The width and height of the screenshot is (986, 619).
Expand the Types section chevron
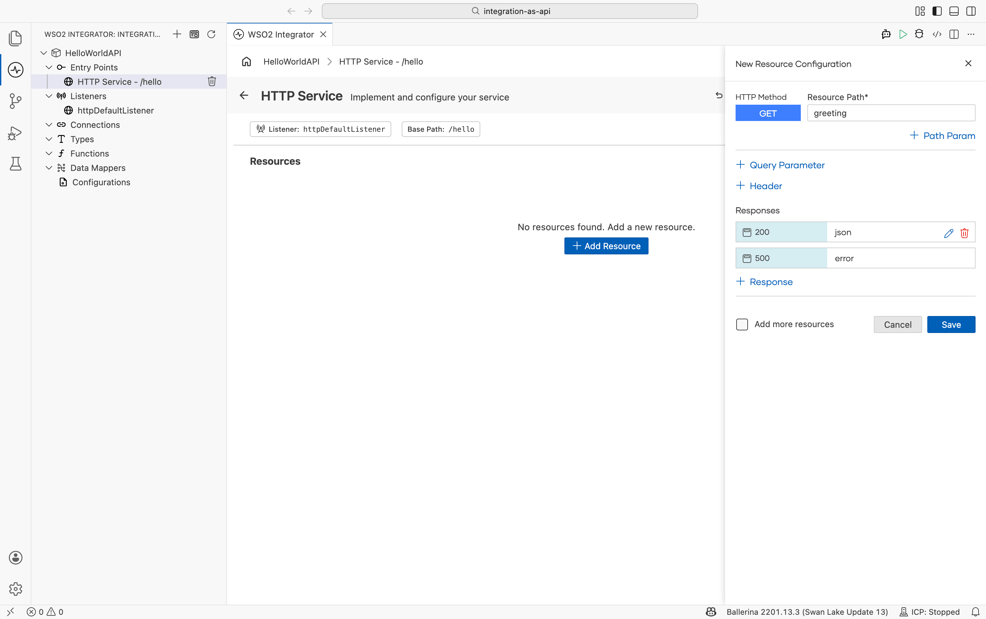tap(49, 139)
